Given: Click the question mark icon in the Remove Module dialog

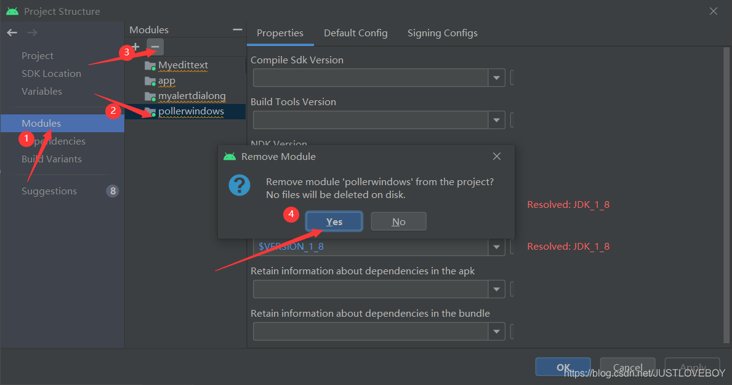Looking at the screenshot, I should pos(240,185).
